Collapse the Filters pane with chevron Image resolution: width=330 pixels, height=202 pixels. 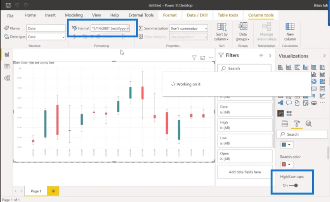point(270,55)
